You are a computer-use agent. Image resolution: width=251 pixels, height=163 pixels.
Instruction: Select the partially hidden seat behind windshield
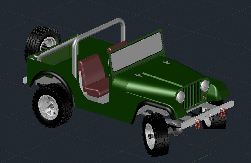(116, 45)
